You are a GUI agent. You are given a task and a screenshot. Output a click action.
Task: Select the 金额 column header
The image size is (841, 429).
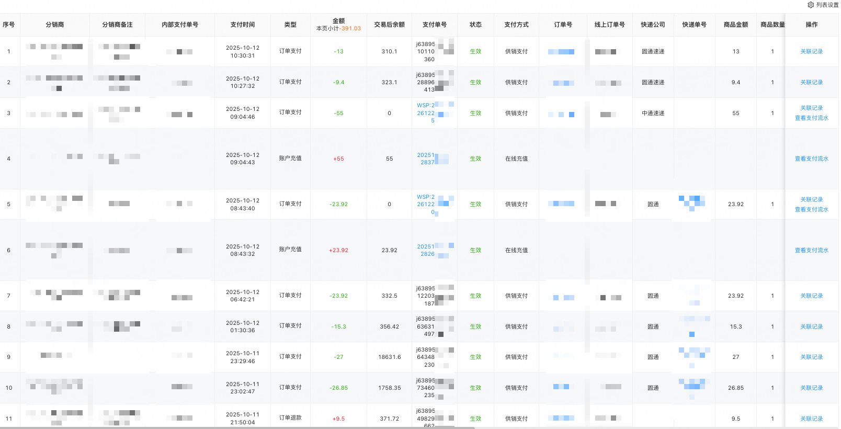coord(338,21)
